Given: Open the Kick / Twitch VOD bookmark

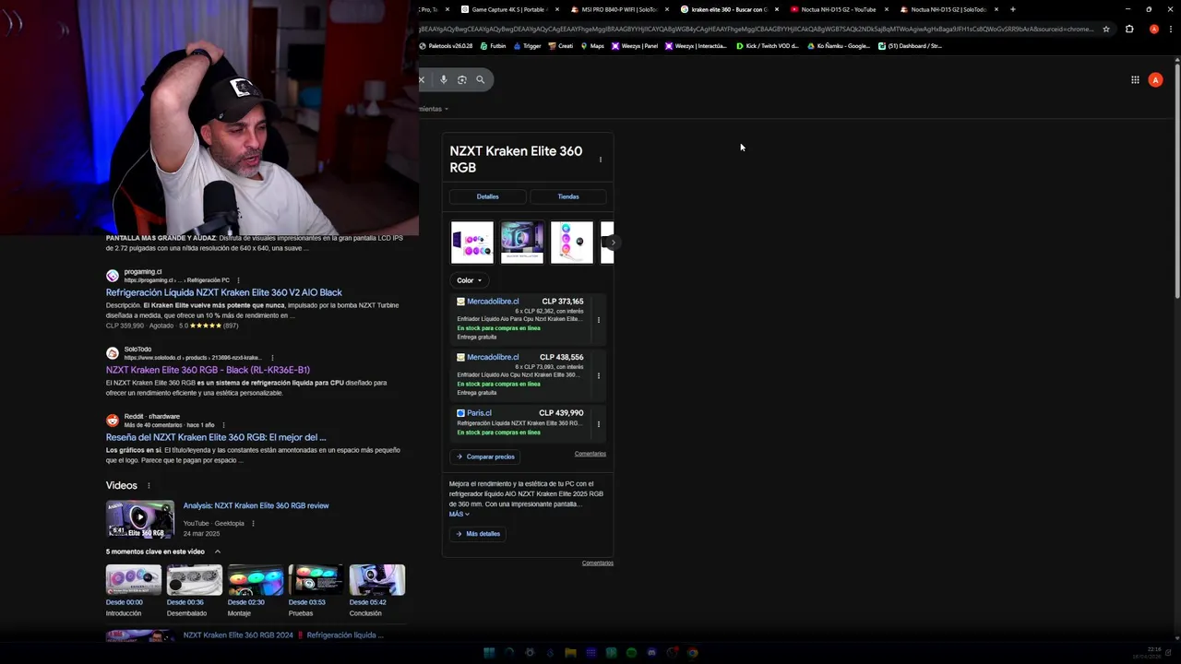Looking at the screenshot, I should 768,45.
